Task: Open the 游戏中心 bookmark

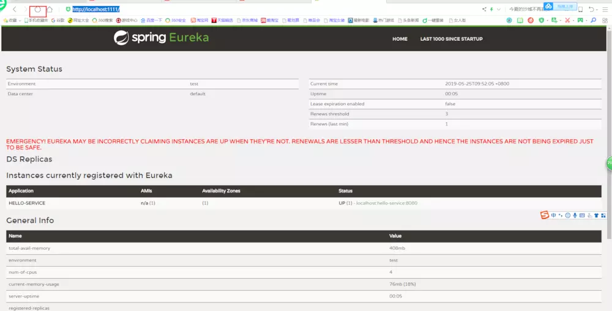Action: 127,20
